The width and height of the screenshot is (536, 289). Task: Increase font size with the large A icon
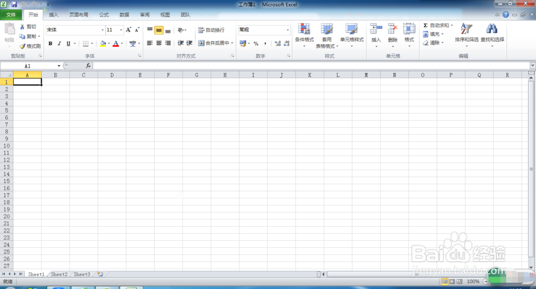(x=128, y=30)
